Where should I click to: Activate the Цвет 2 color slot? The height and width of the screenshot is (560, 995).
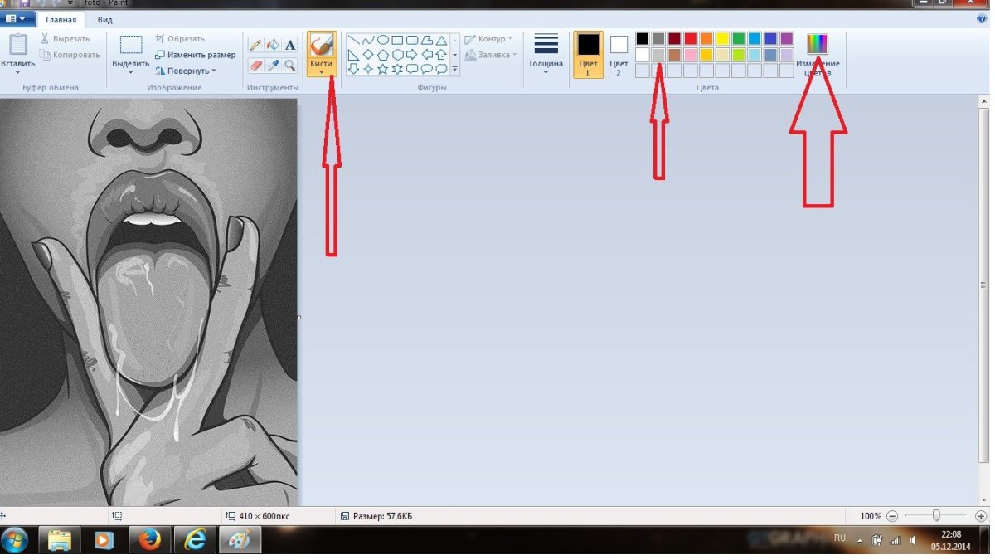click(619, 55)
